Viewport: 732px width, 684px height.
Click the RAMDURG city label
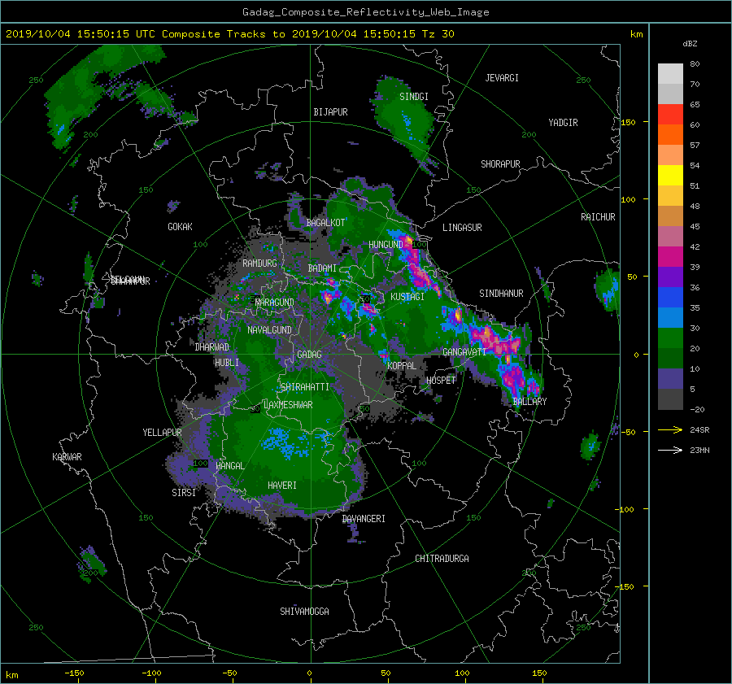(259, 264)
